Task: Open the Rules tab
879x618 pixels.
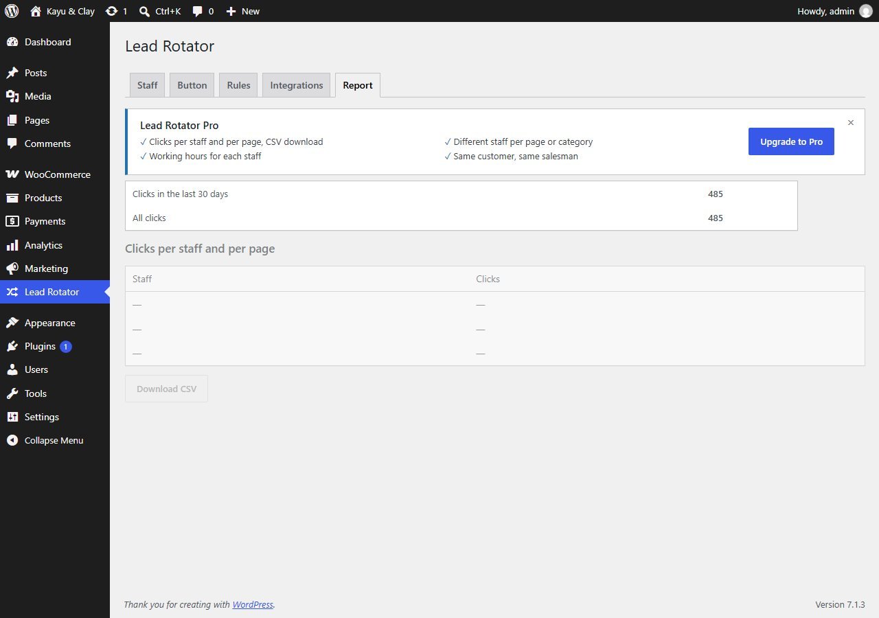Action: click(x=238, y=85)
